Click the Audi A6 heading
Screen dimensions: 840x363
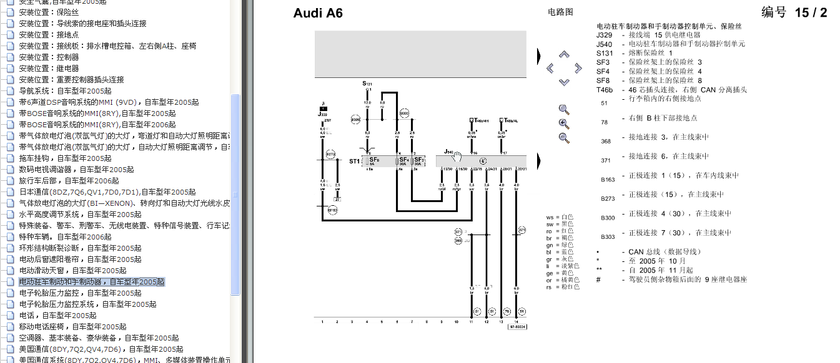[318, 13]
